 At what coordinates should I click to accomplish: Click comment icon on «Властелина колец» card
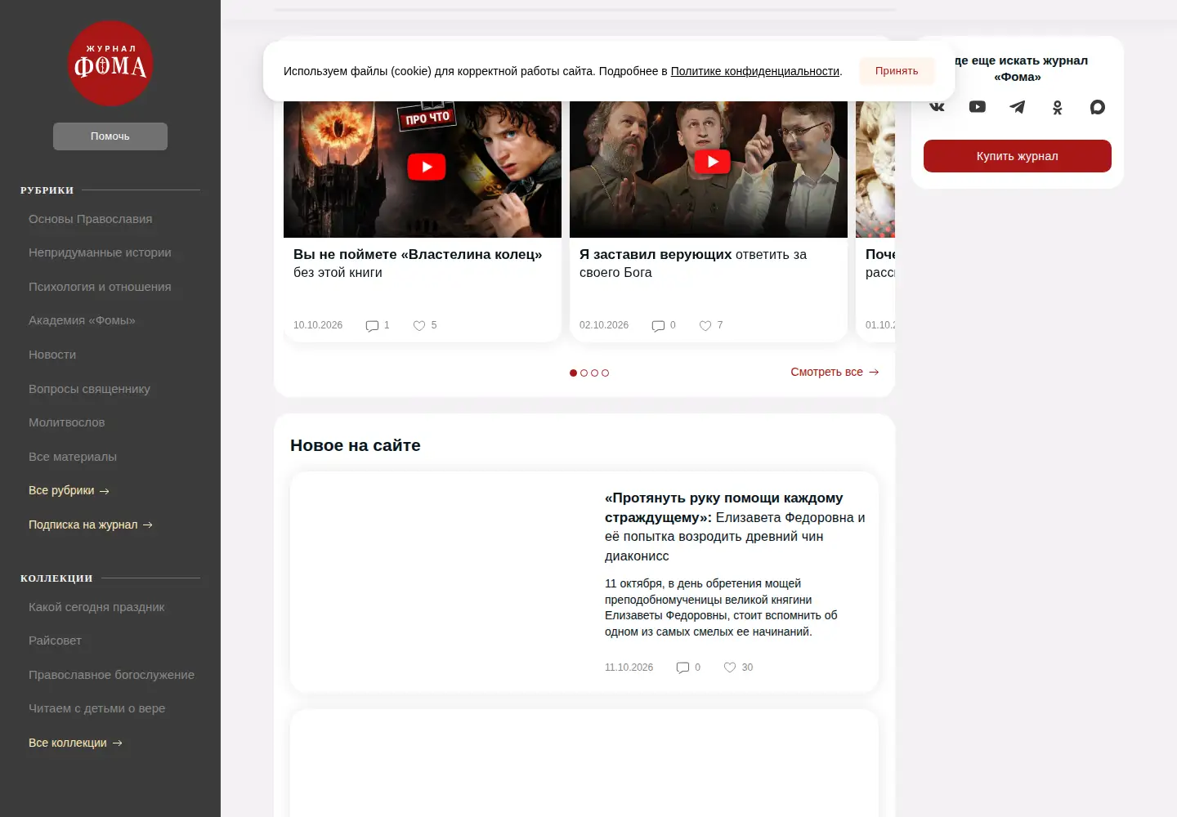[x=372, y=325]
